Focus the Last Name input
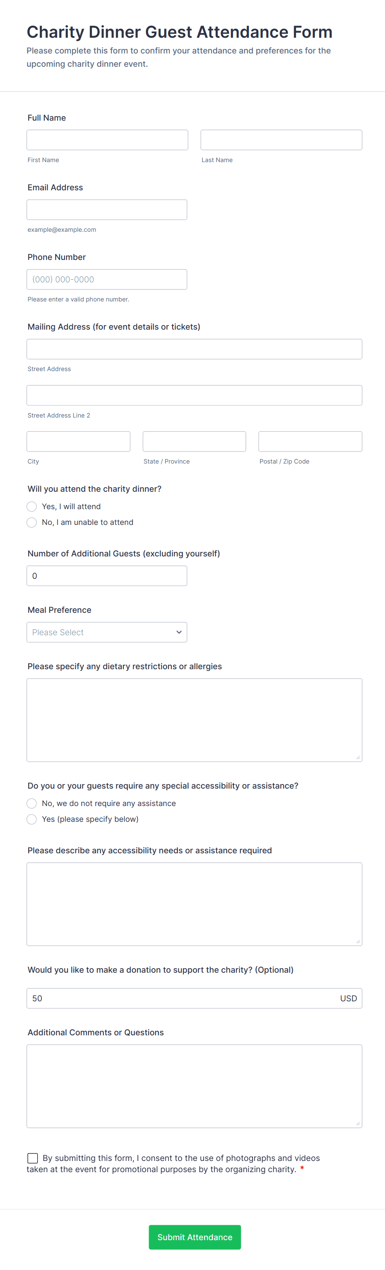 281,140
